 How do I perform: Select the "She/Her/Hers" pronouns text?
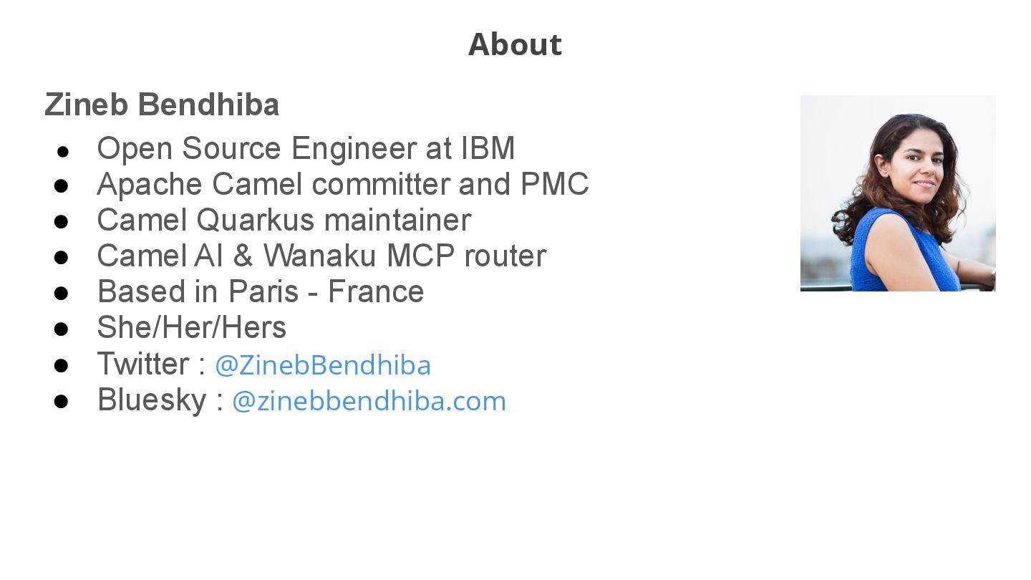(x=192, y=328)
